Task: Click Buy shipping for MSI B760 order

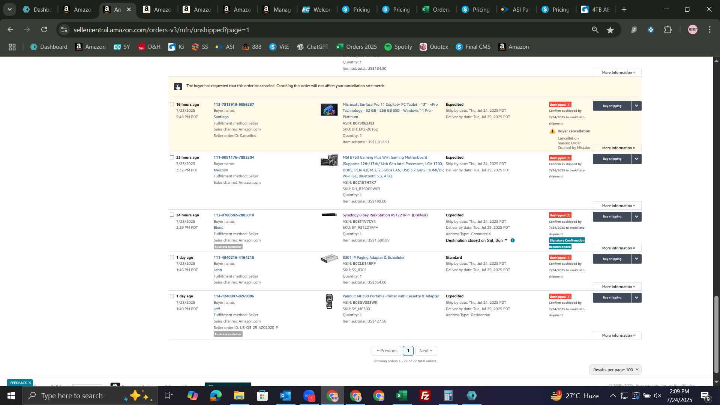Action: [x=612, y=159]
